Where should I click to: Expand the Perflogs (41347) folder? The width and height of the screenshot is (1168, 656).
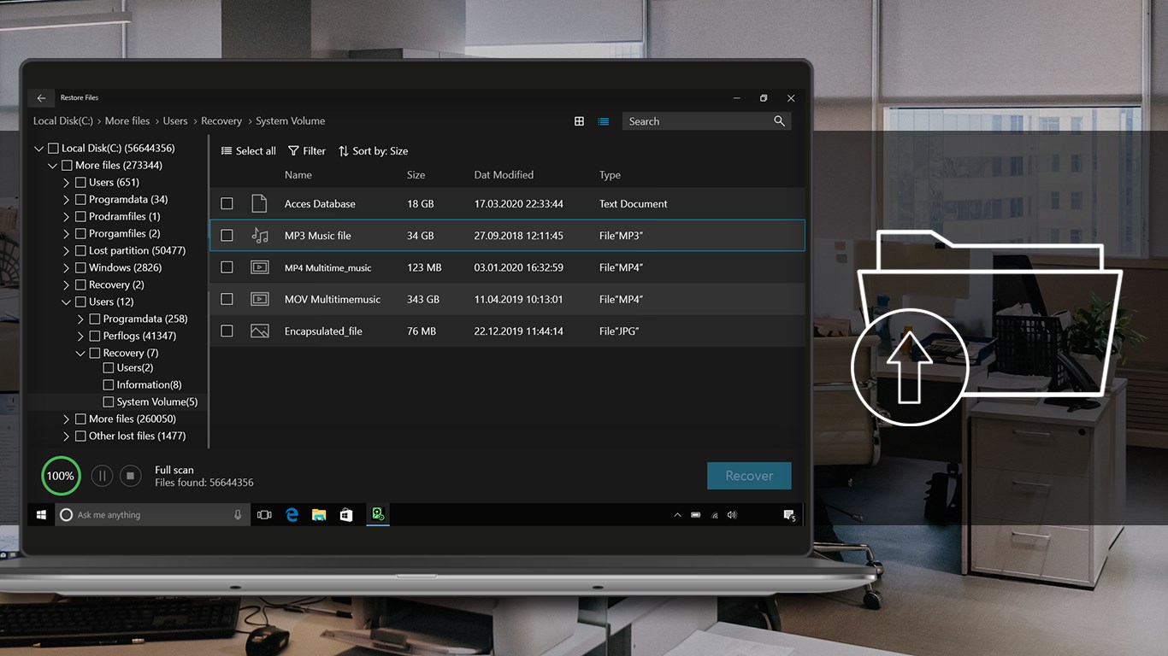click(80, 336)
